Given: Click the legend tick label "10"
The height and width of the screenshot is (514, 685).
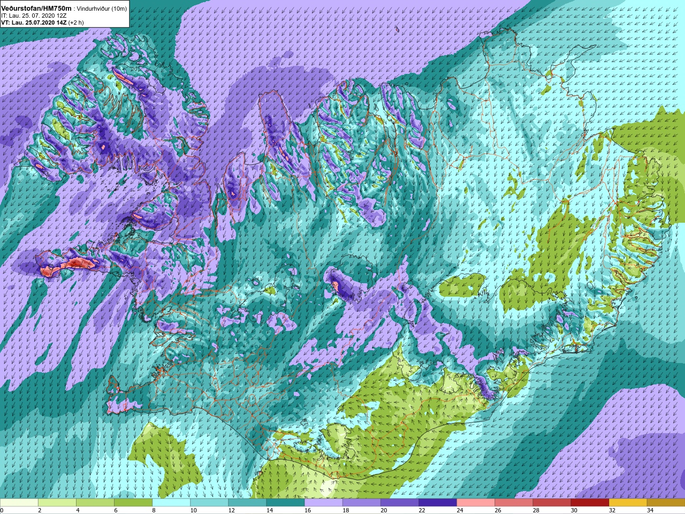Looking at the screenshot, I should pos(193,510).
